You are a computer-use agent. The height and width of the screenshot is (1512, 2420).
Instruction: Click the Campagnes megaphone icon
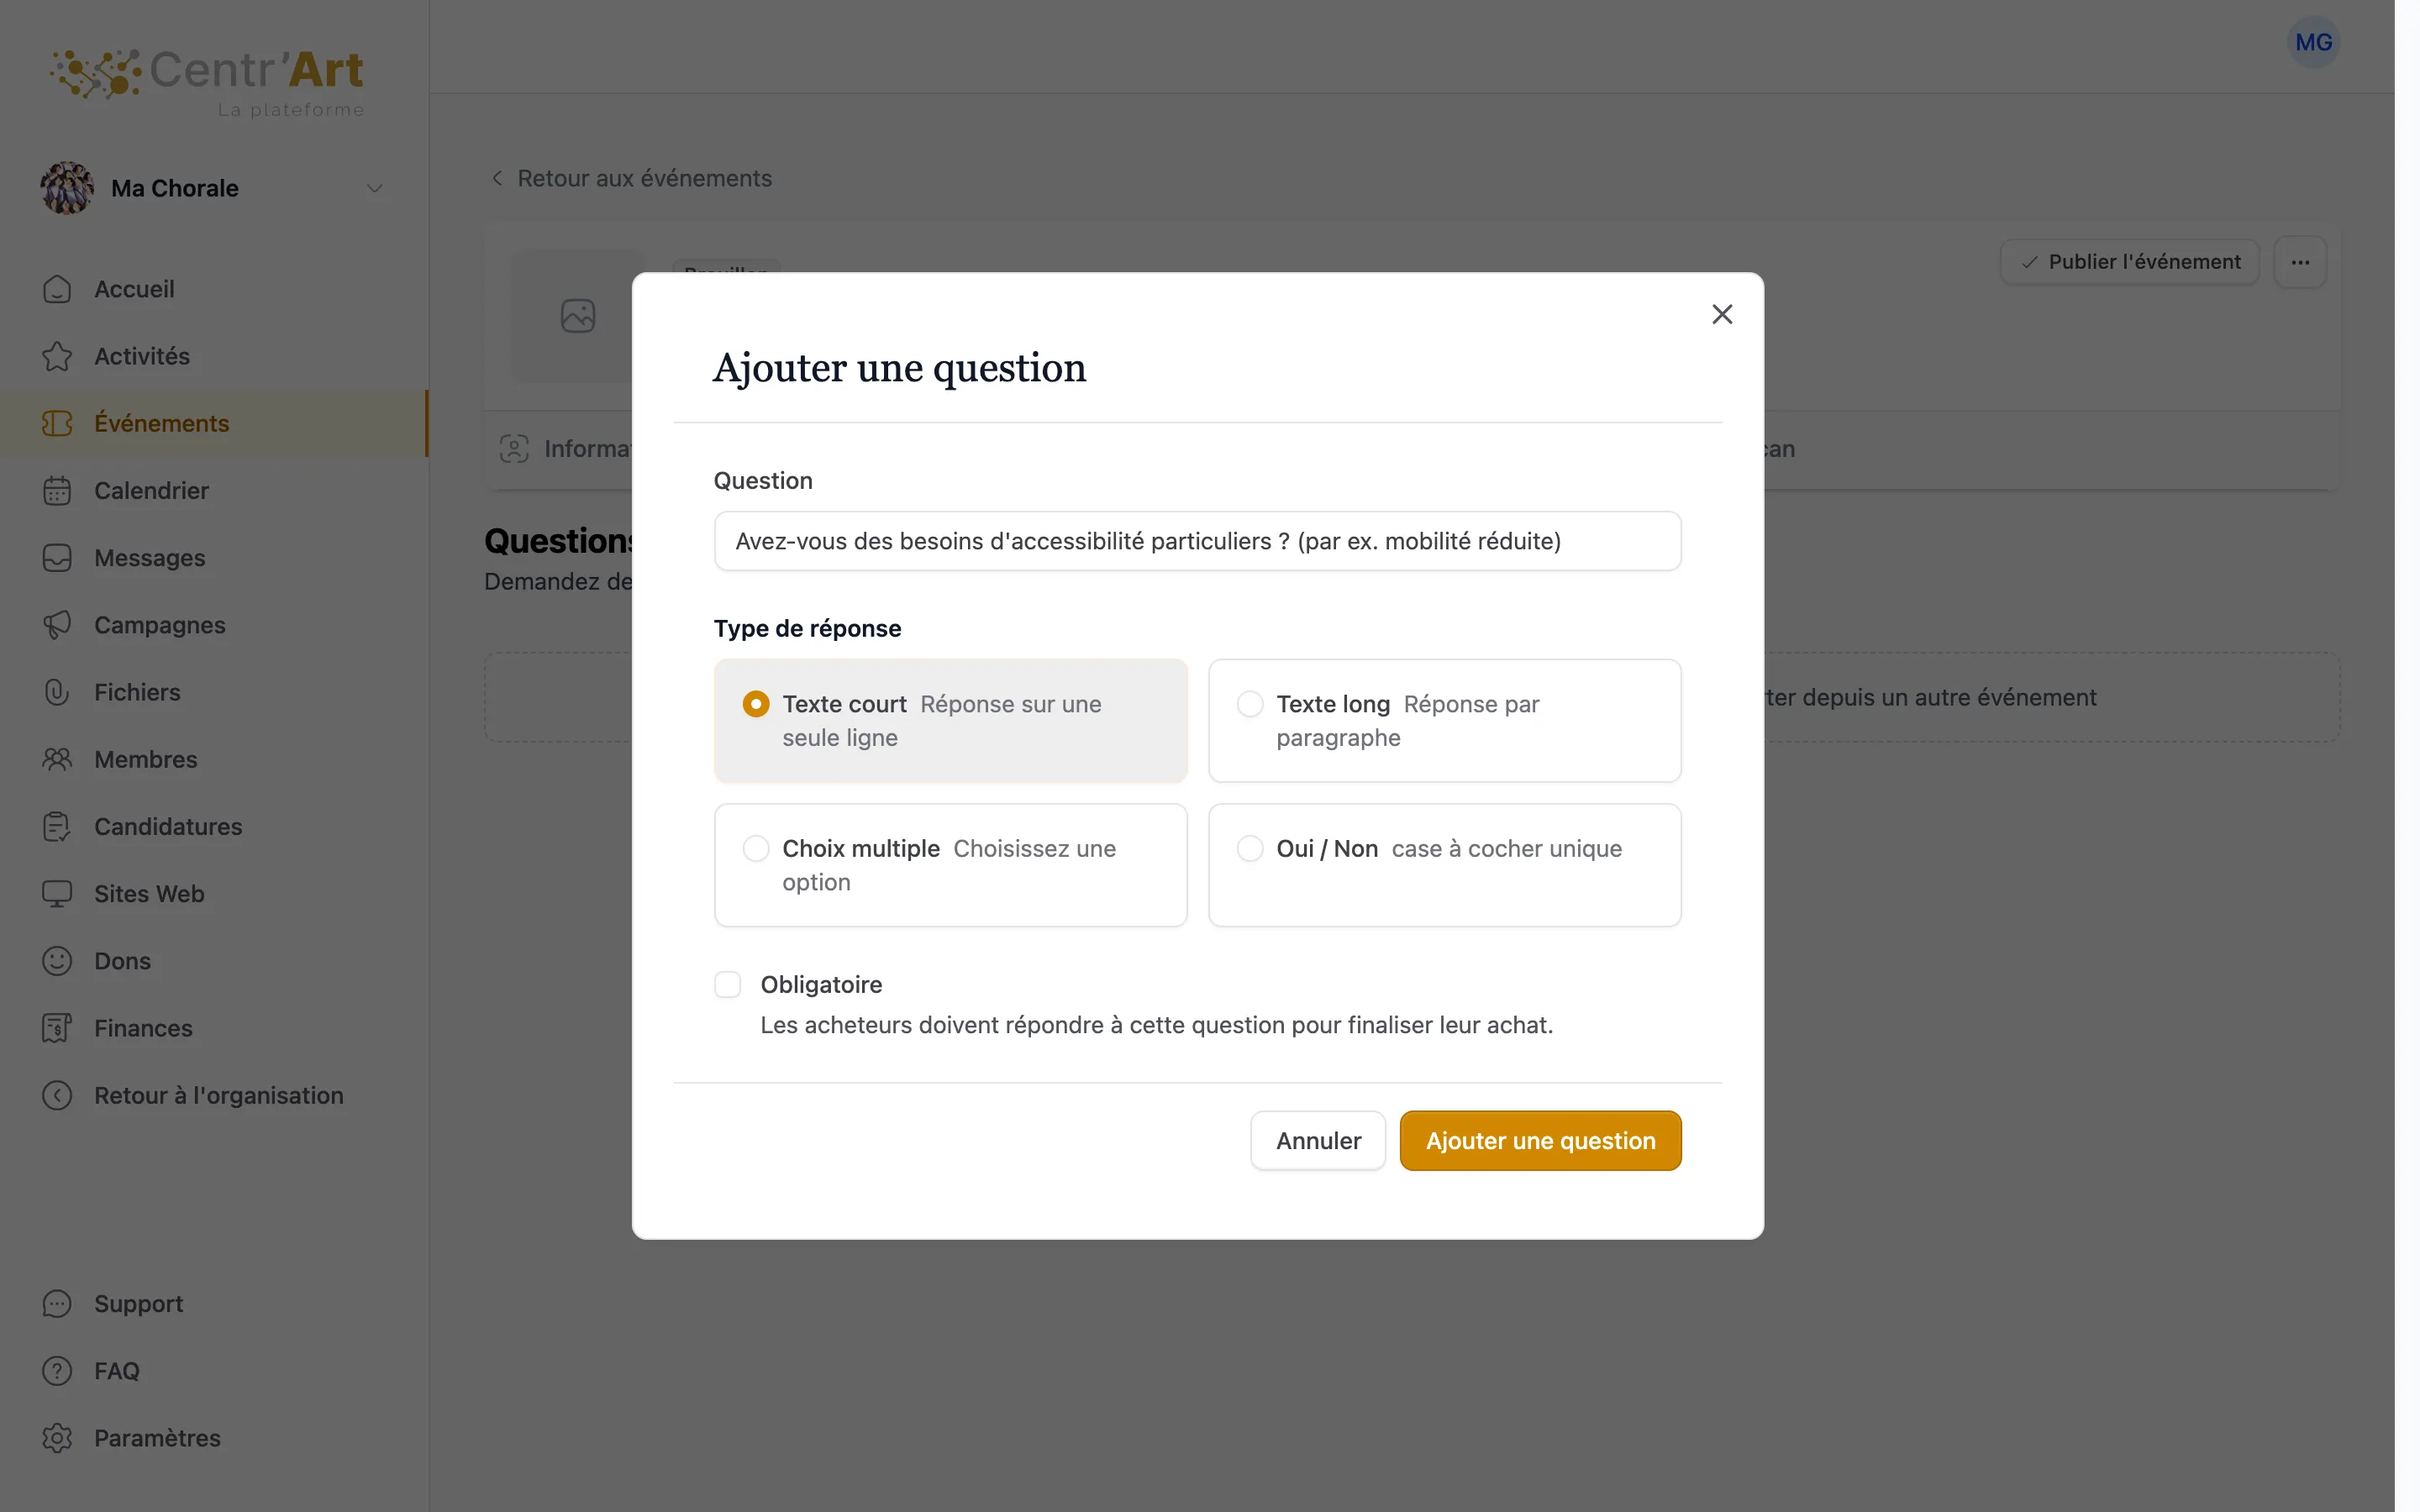click(57, 625)
